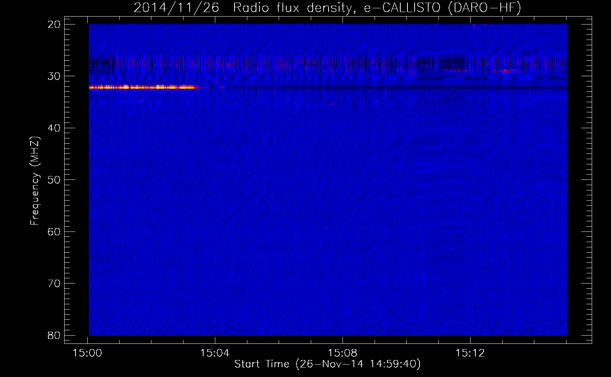The image size is (611, 377).
Task: Click the '30' frequency tick label
Action: (54, 76)
